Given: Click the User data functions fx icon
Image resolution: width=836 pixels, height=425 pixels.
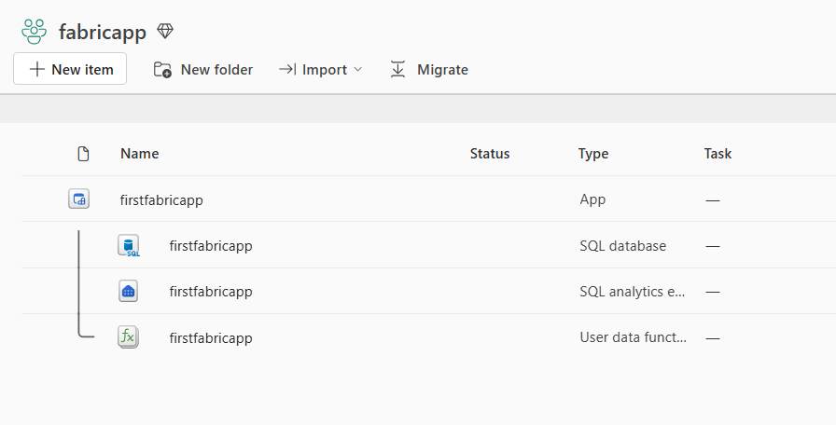Looking at the screenshot, I should [x=128, y=337].
